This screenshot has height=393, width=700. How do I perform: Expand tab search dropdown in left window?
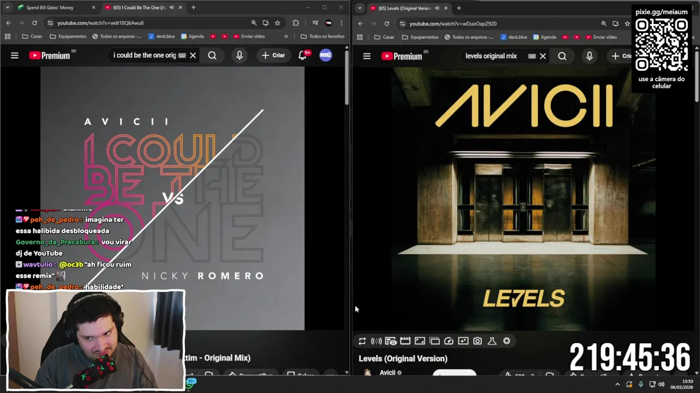coord(8,8)
